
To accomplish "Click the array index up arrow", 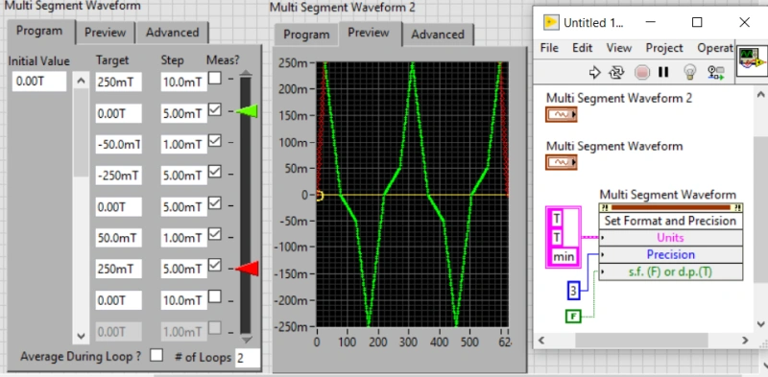I will click(x=82, y=81).
